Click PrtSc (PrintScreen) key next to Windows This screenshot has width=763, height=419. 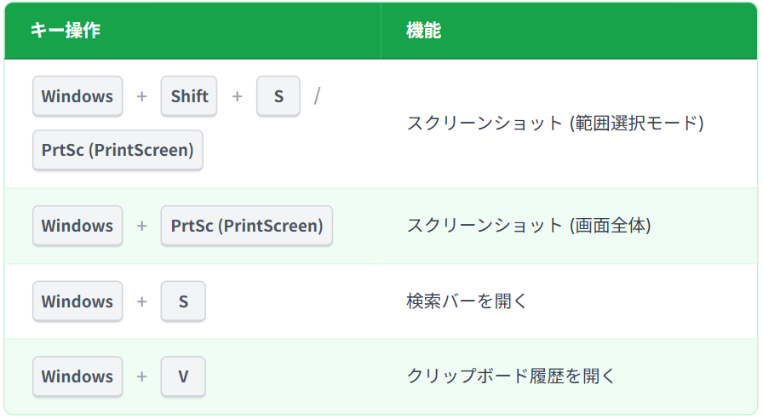(x=247, y=226)
